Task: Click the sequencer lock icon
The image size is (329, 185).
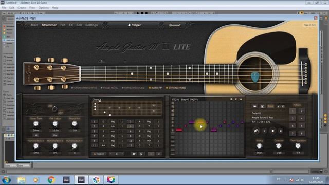Action: click(x=231, y=99)
